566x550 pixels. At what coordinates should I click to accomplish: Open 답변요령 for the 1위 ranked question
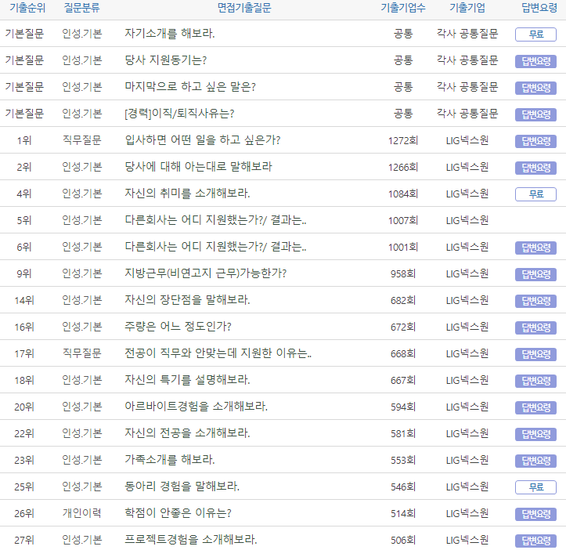click(x=535, y=141)
